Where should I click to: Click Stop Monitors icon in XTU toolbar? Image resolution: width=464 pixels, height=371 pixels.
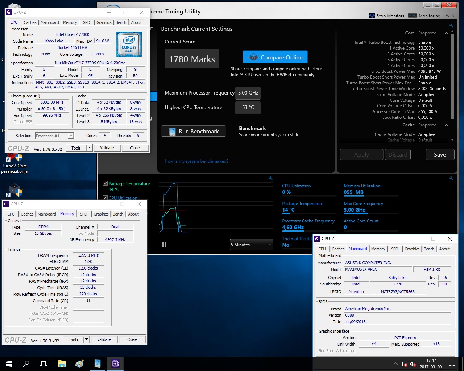(x=372, y=16)
